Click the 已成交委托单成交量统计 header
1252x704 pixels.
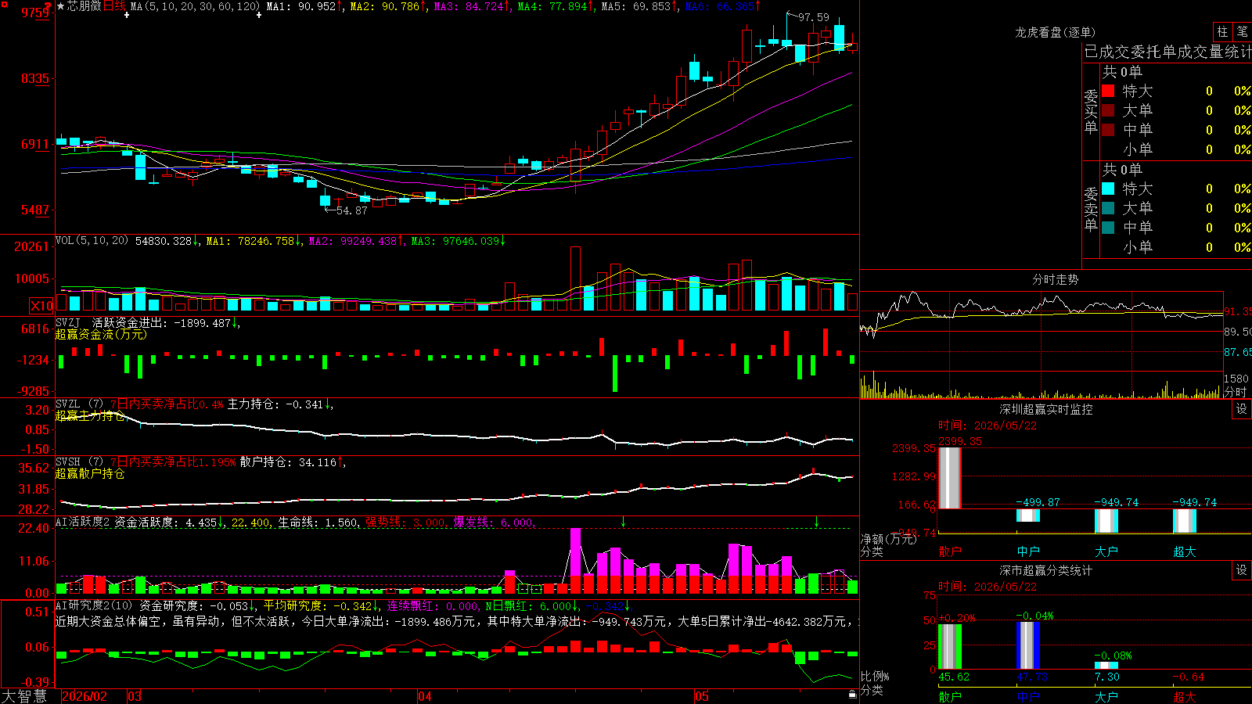(x=1167, y=52)
